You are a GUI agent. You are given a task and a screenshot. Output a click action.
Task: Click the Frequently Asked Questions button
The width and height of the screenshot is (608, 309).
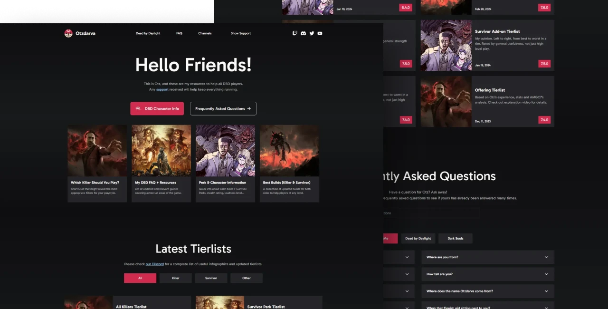click(223, 108)
